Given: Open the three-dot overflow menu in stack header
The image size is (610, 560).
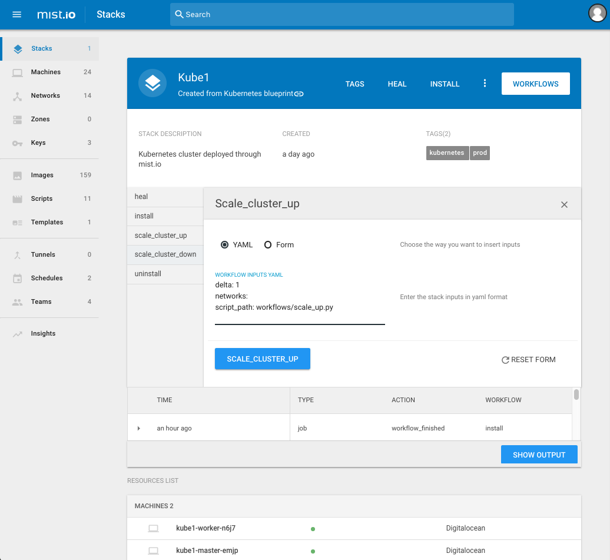Looking at the screenshot, I should click(485, 84).
